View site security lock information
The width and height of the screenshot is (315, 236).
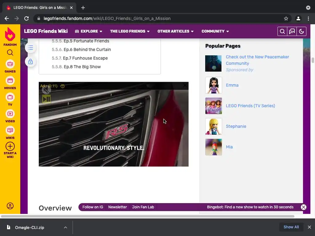(x=39, y=18)
